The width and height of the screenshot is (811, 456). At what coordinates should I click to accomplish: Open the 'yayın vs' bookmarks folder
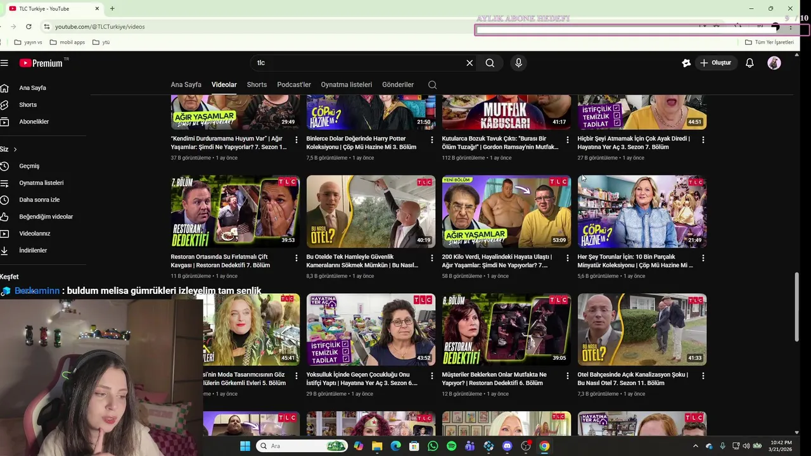[x=28, y=42]
